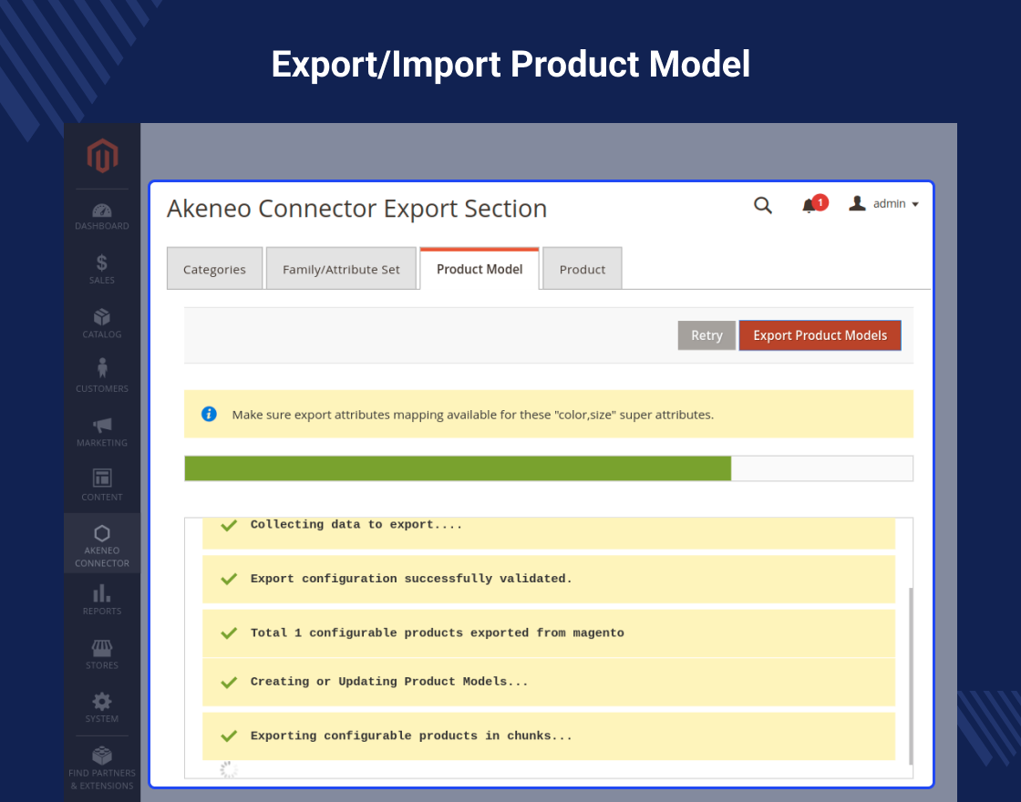Open the notifications bell
The height and width of the screenshot is (802, 1021).
pyautogui.click(x=809, y=206)
